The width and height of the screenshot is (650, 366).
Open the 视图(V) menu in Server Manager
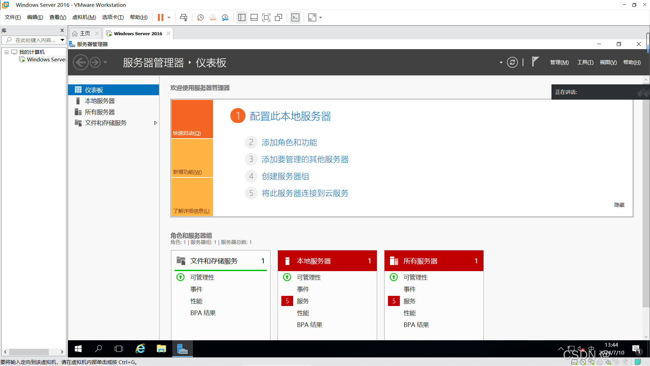coord(608,62)
